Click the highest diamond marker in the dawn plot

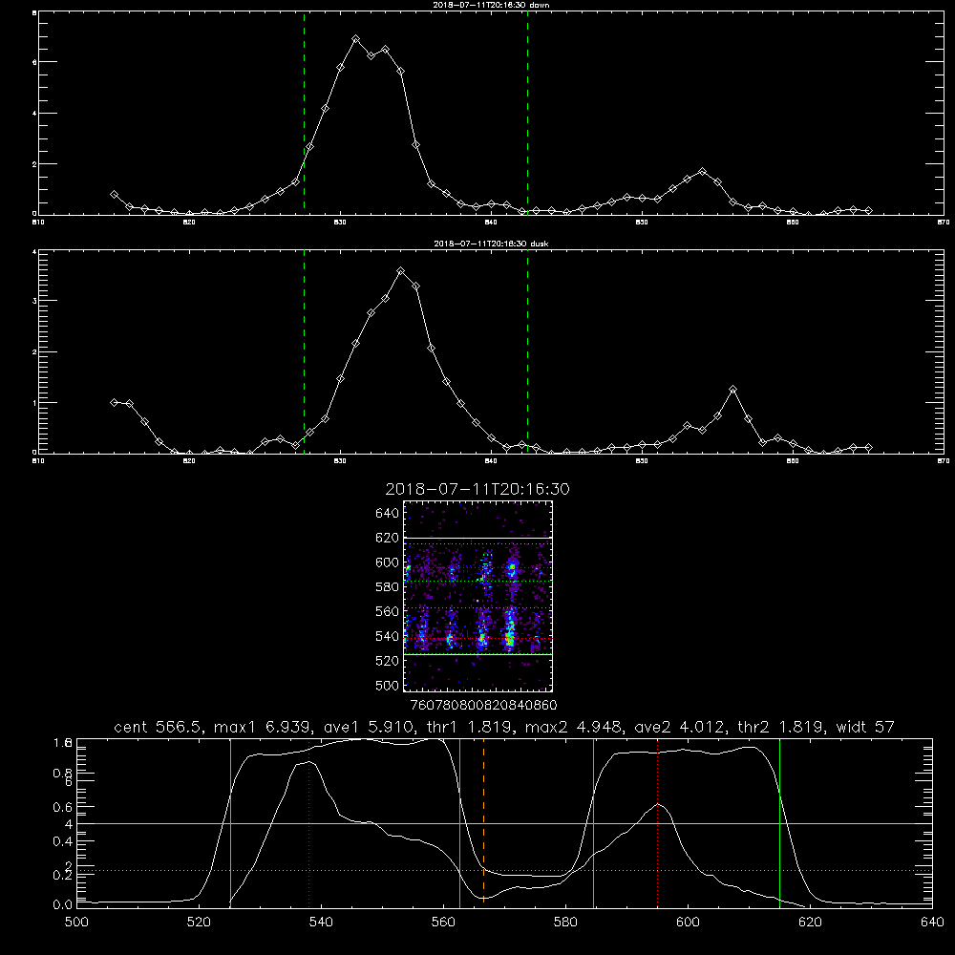coord(355,39)
